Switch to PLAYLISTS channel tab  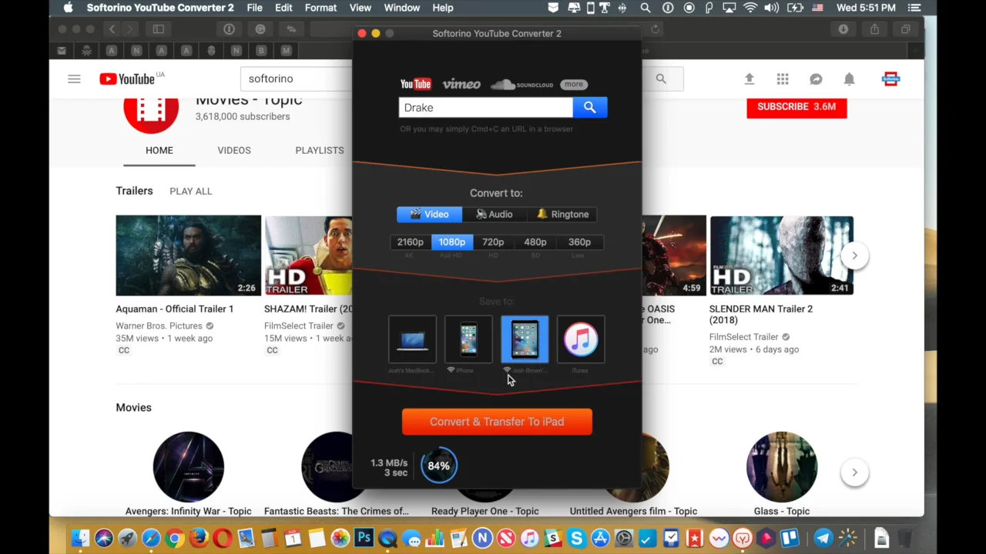320,150
